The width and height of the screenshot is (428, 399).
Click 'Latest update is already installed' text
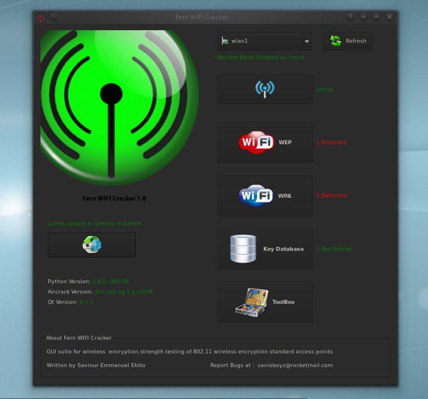click(94, 223)
